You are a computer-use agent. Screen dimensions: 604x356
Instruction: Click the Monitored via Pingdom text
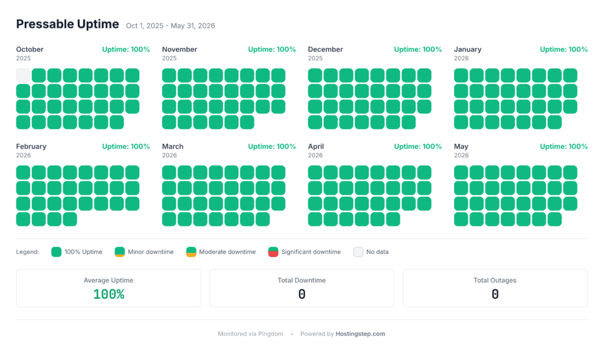[250, 334]
